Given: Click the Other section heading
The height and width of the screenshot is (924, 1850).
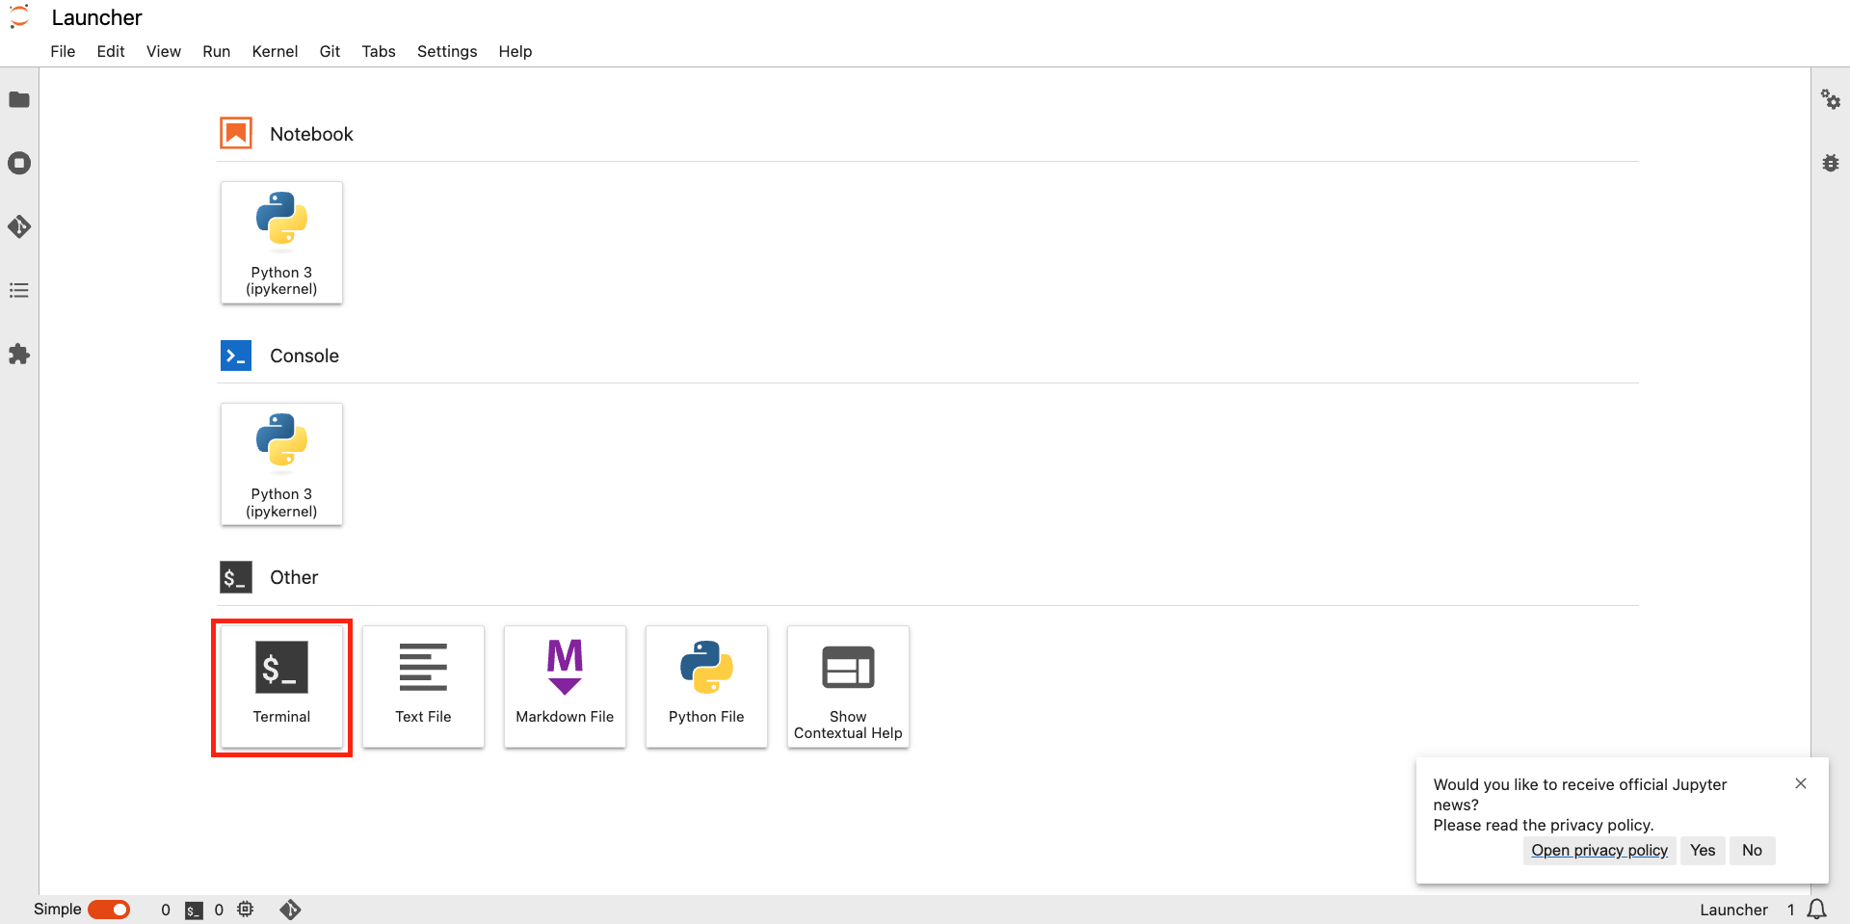Looking at the screenshot, I should [x=294, y=577].
